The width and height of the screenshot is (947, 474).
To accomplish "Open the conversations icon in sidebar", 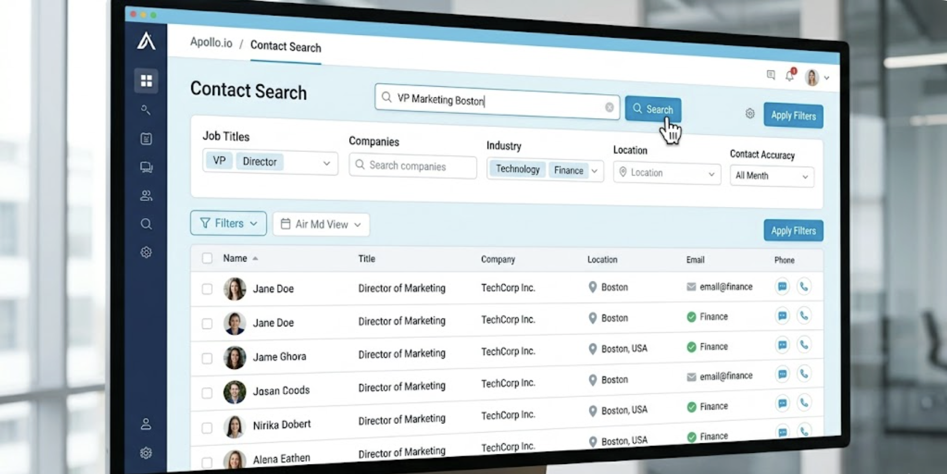I will (146, 167).
